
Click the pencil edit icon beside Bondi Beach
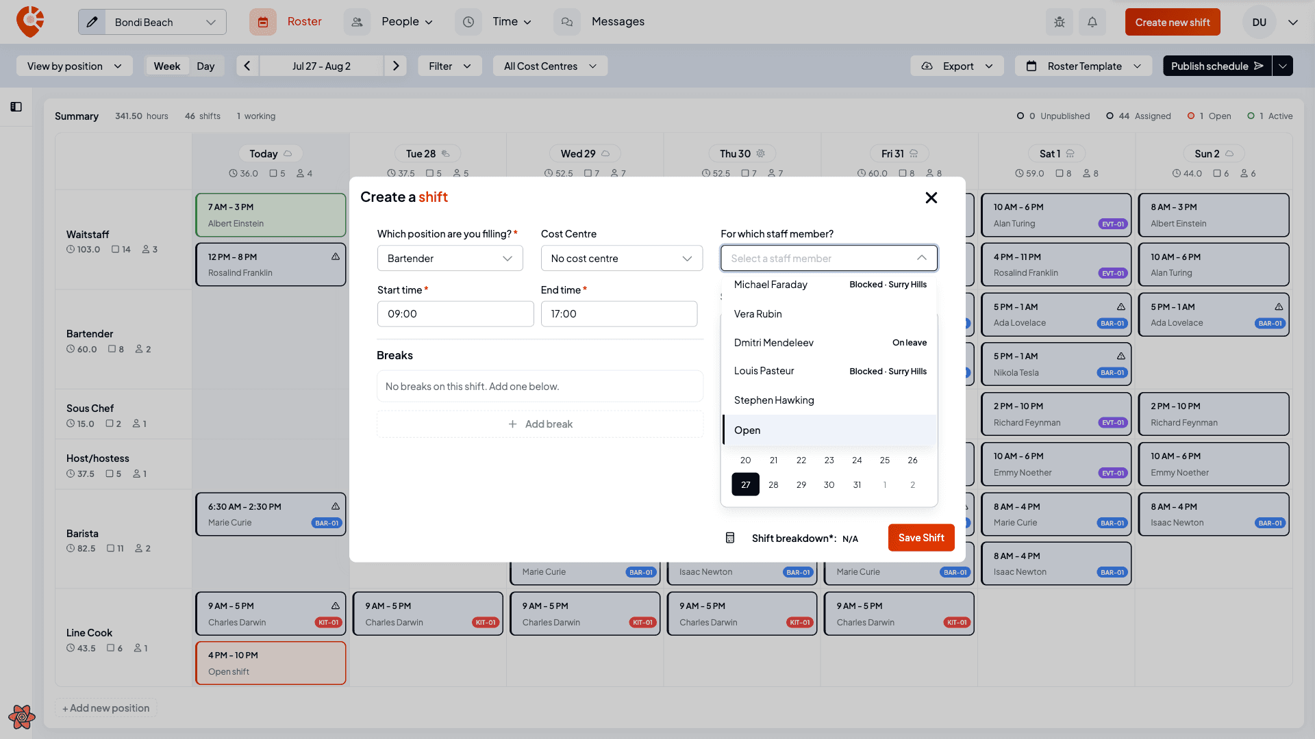[92, 22]
